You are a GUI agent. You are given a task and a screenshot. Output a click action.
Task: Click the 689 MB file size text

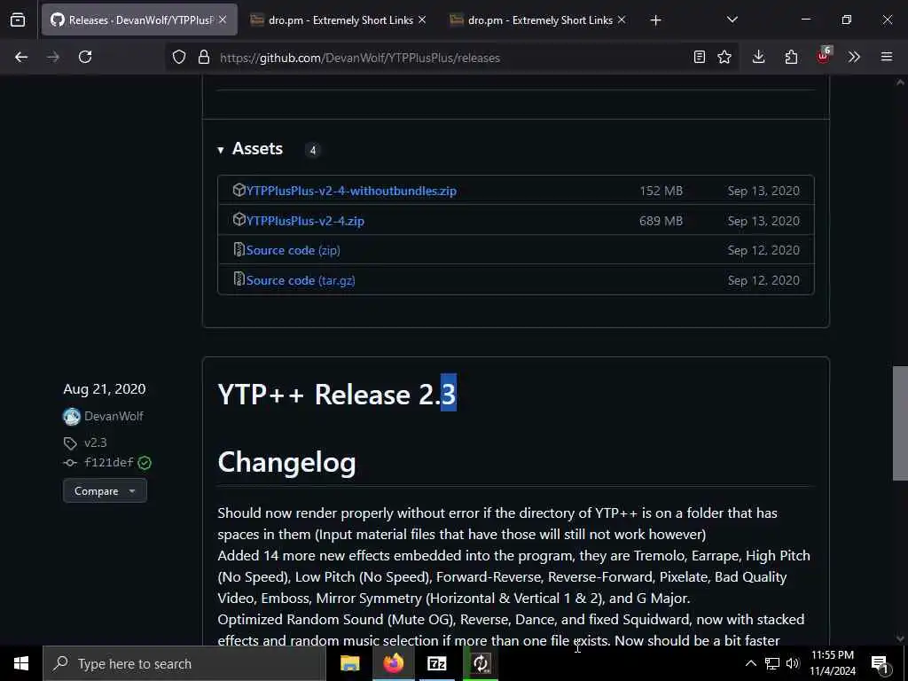point(661,221)
